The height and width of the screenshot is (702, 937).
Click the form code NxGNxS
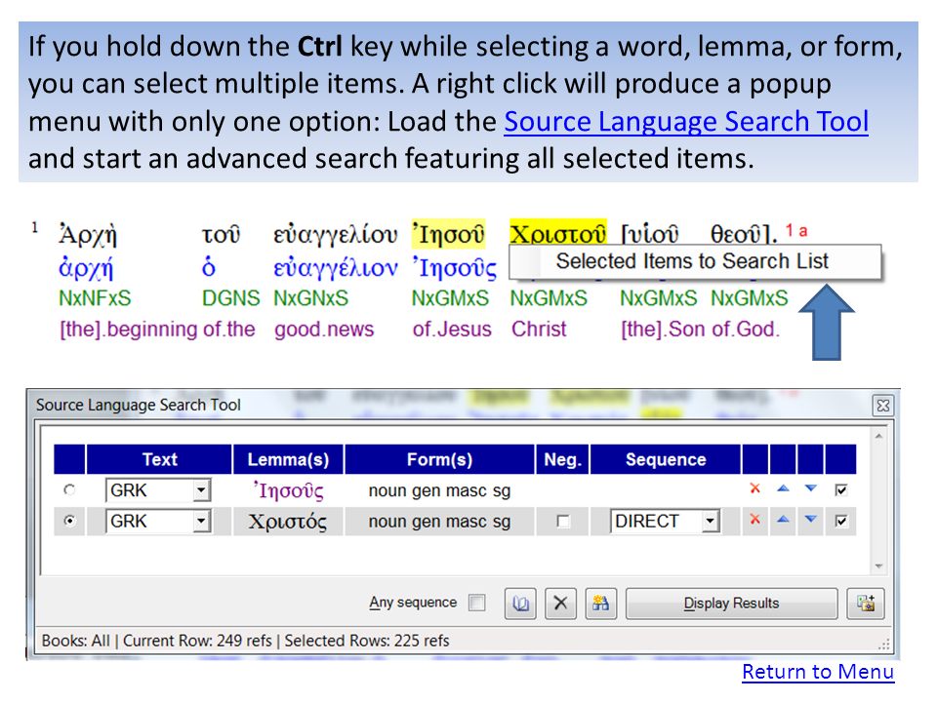pyautogui.click(x=310, y=298)
